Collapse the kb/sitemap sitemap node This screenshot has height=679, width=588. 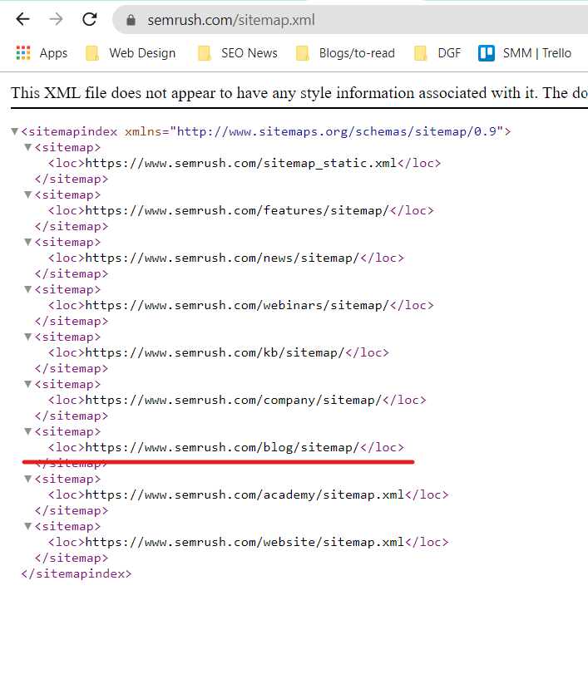click(x=28, y=337)
